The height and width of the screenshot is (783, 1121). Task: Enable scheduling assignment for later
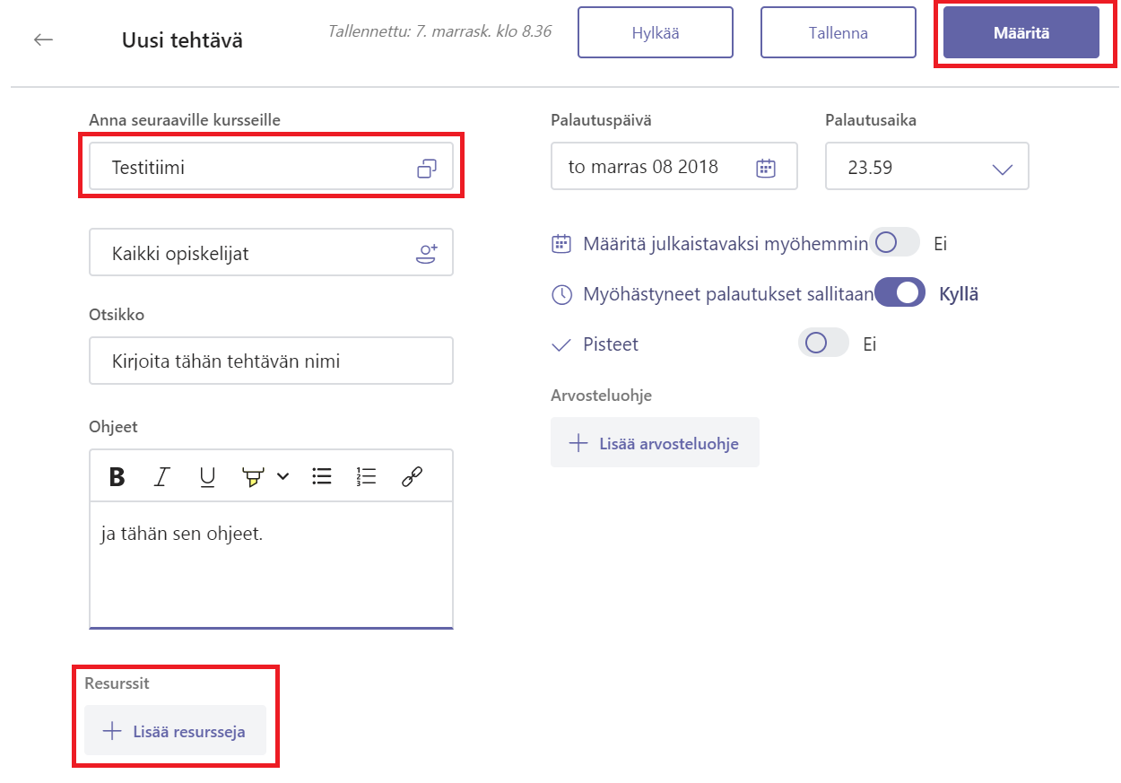895,243
